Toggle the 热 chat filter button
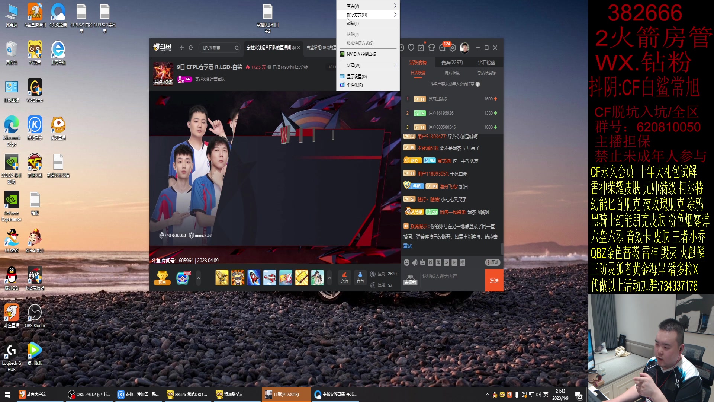Image resolution: width=714 pixels, height=402 pixels. pos(454,262)
